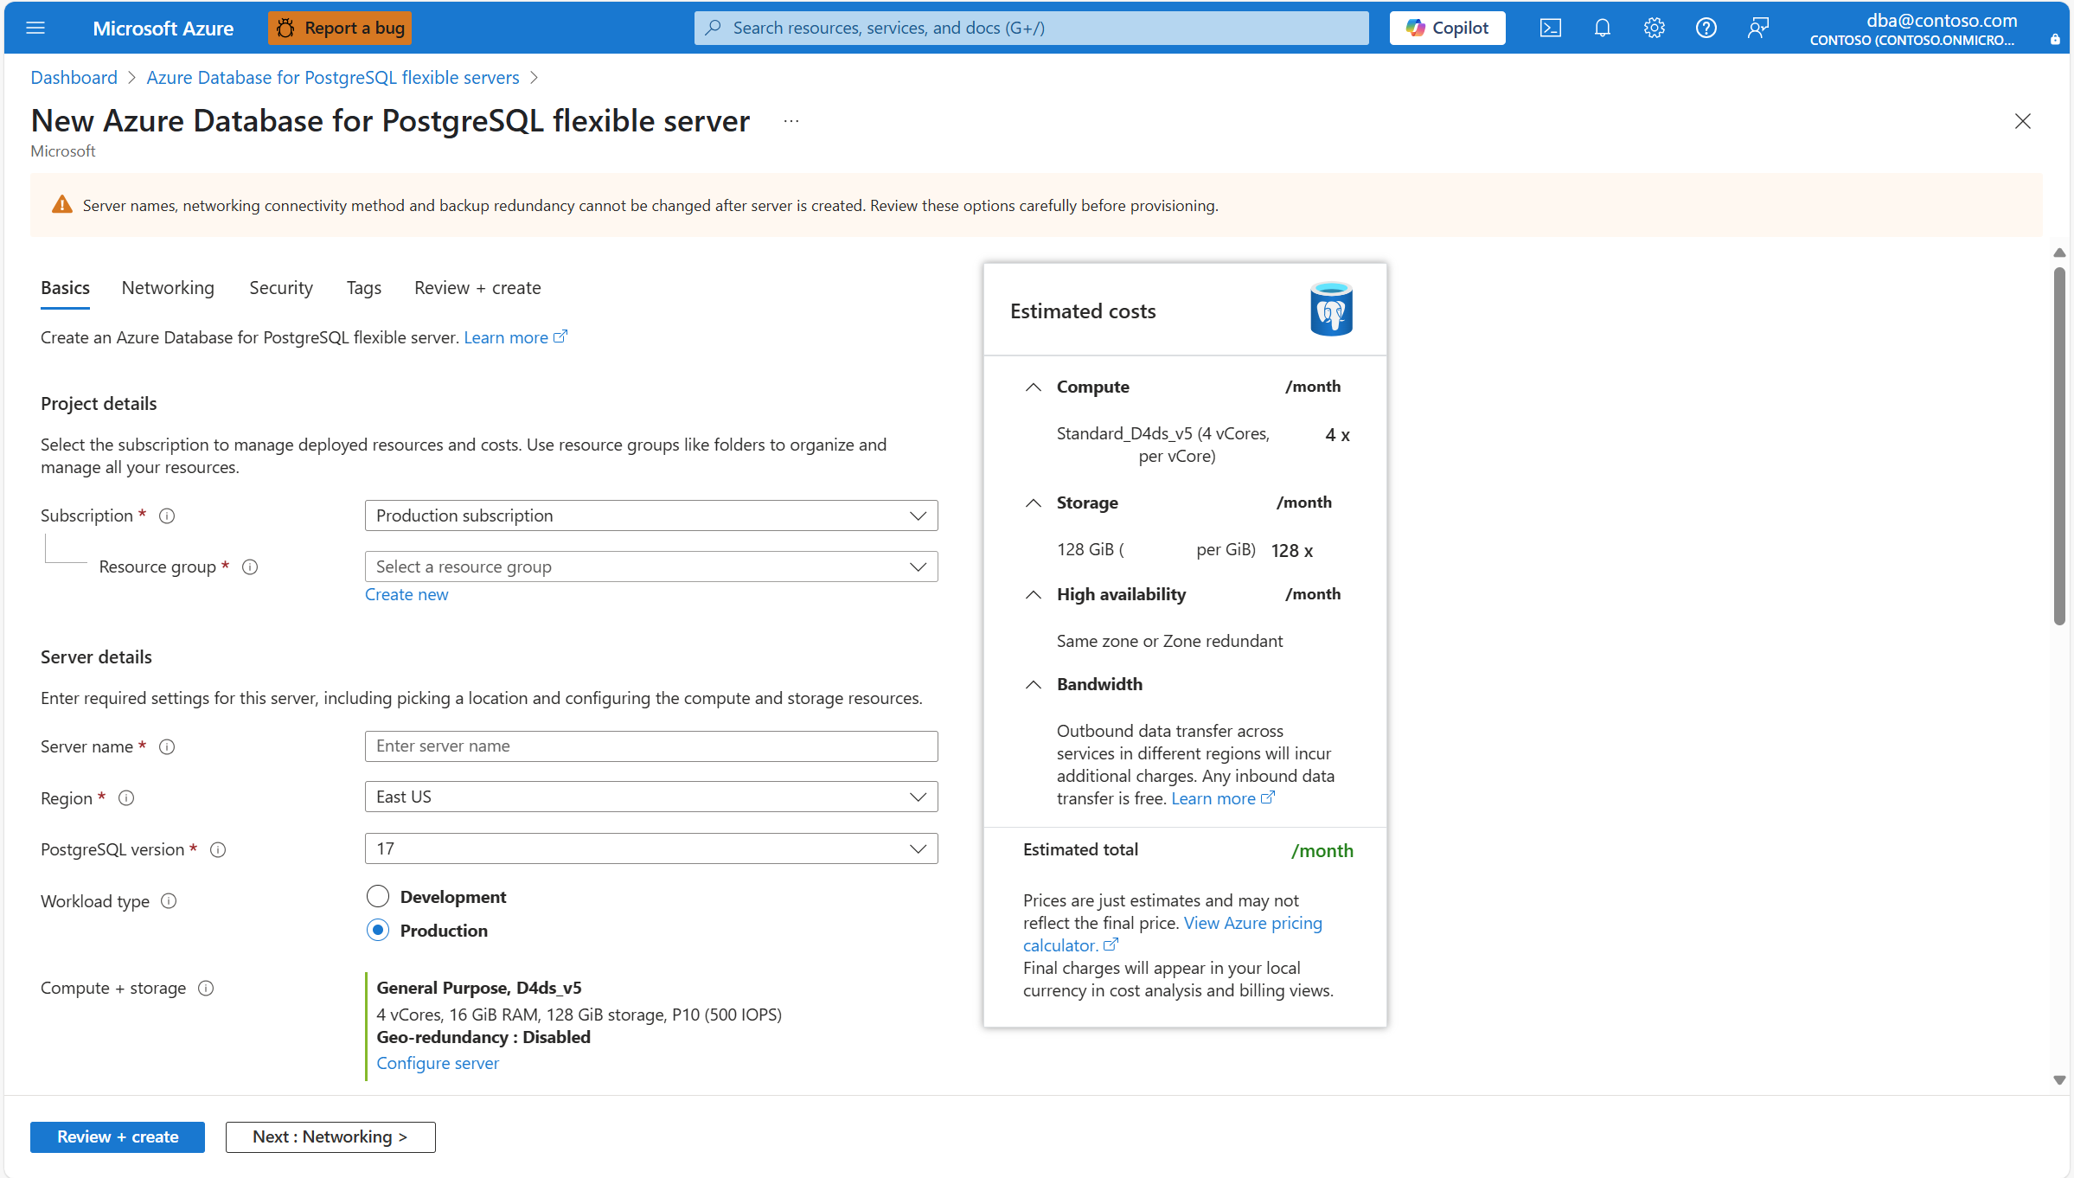
Task: Select the Development workload type
Action: (x=377, y=896)
